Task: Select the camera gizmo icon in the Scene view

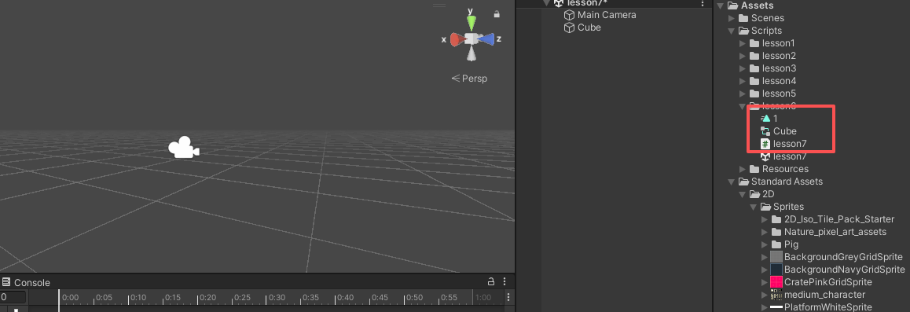Action: click(x=184, y=147)
